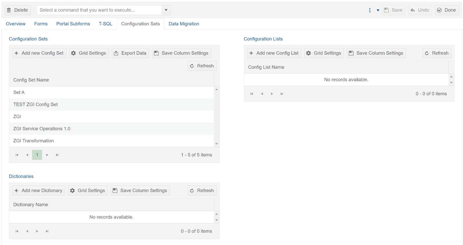
Task: Click Add new Config List
Action: (274, 53)
